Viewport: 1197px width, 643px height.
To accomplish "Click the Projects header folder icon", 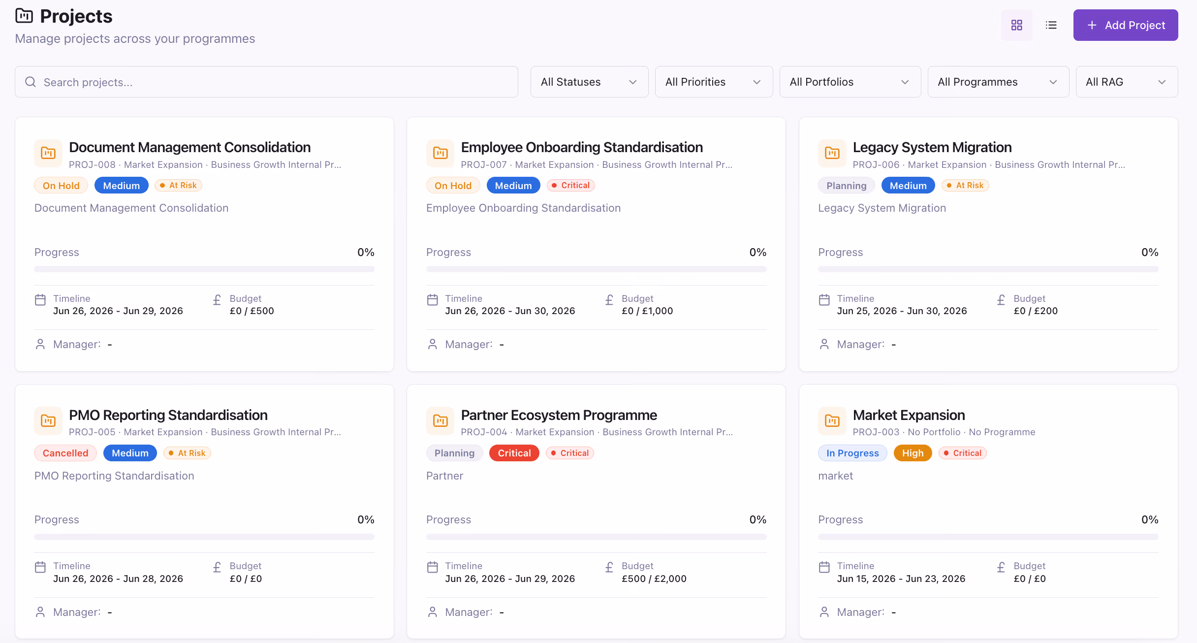I will click(24, 16).
